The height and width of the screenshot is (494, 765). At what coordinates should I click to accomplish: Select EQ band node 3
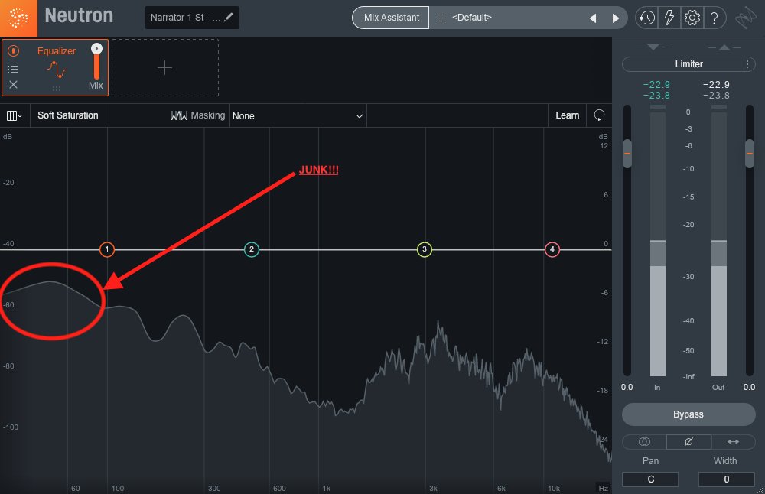pos(425,249)
